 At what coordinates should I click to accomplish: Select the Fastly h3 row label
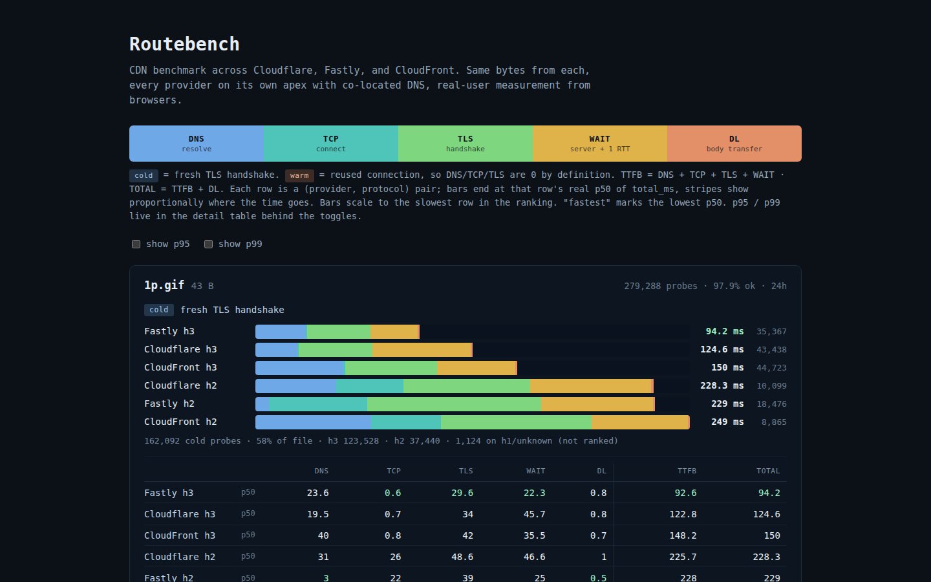tap(169, 331)
